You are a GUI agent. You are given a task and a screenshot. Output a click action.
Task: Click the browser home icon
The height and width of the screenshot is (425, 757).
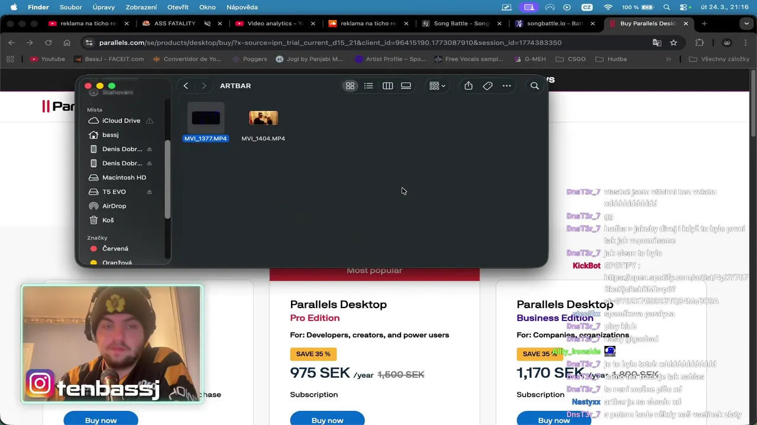coord(67,42)
